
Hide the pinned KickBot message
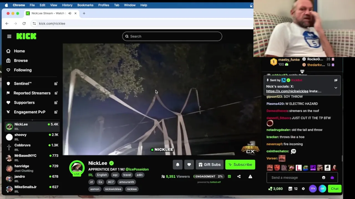click(336, 80)
